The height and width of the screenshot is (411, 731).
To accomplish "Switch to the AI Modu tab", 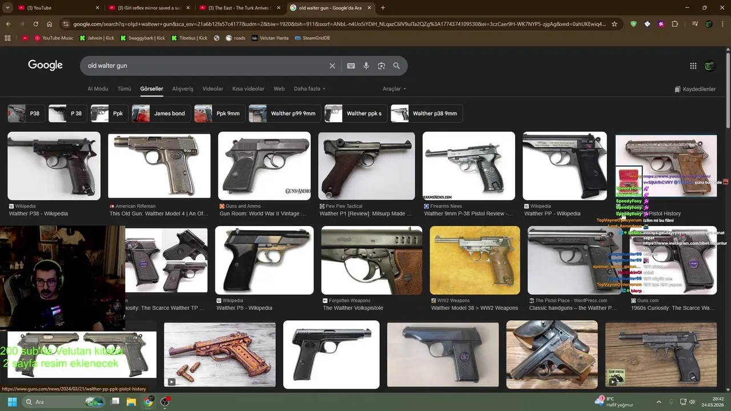I will pos(98,88).
